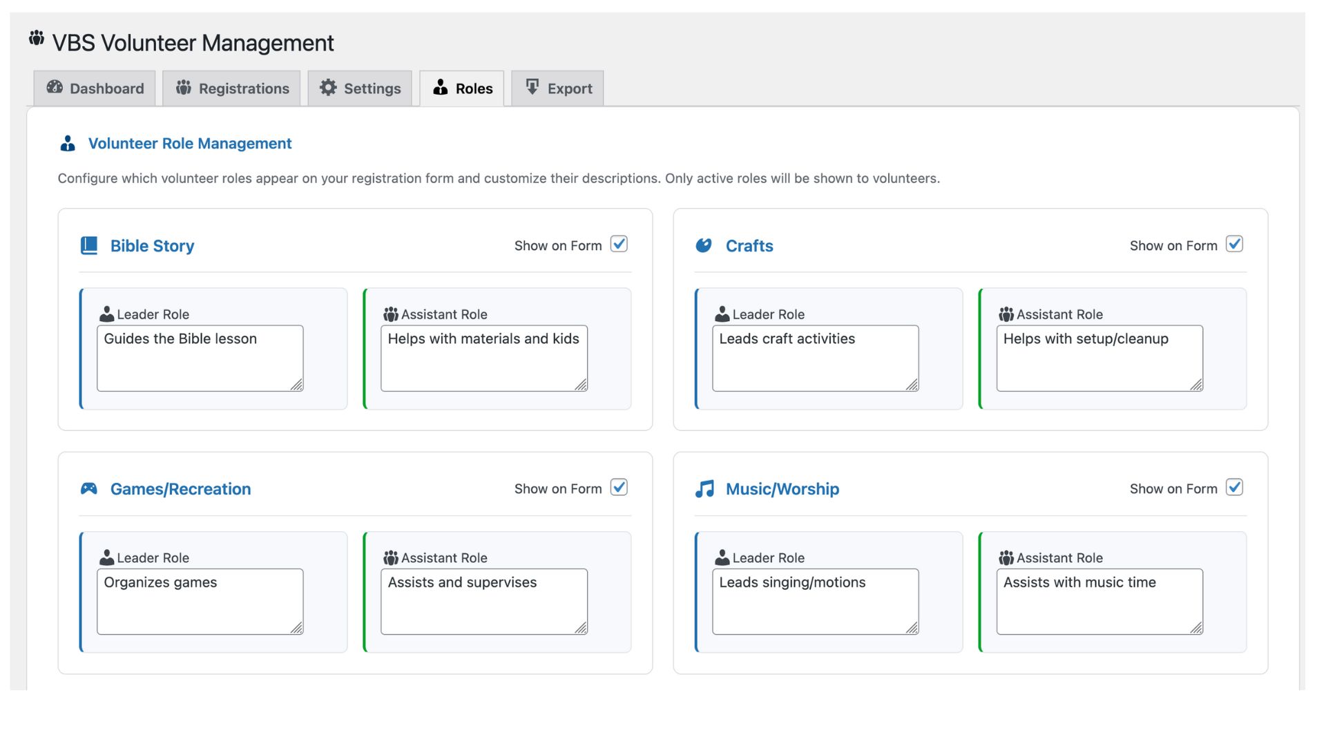Viewport: 1326px width, 746px height.
Task: Go to the Export tab
Action: (558, 88)
